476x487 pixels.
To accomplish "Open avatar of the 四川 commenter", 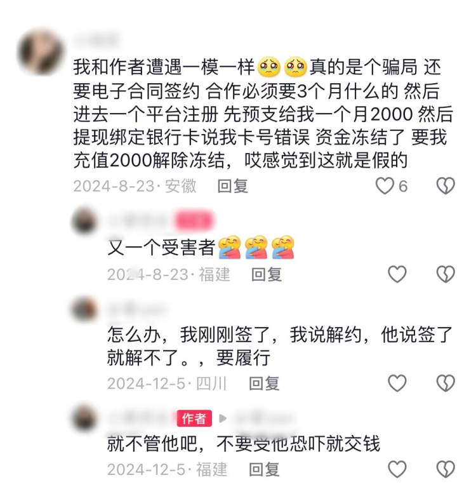I will point(84,309).
